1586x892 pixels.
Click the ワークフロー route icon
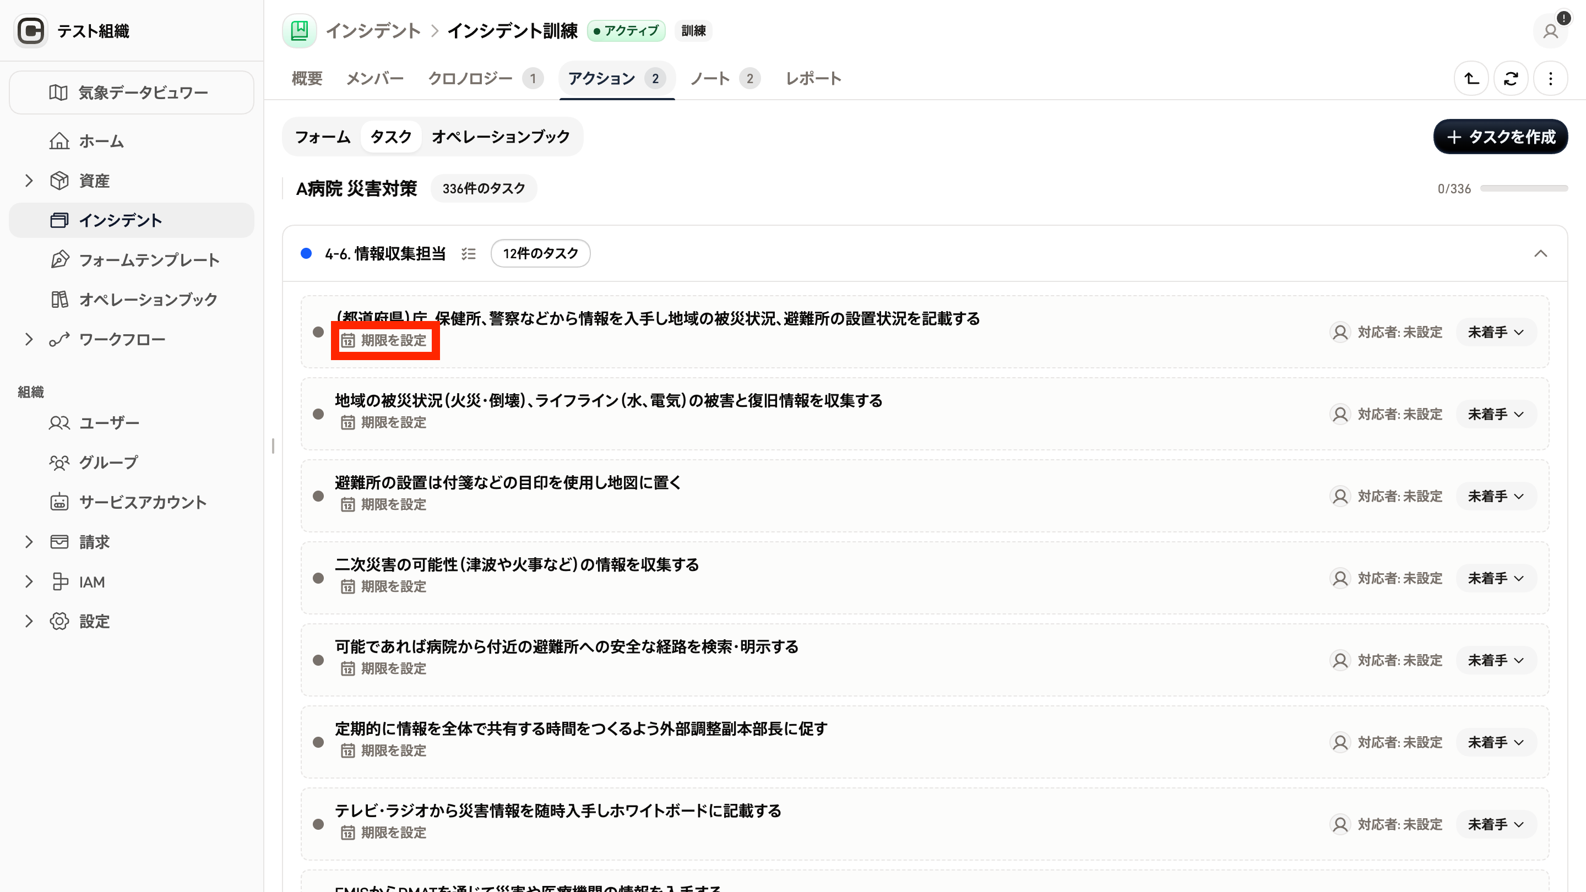pyautogui.click(x=59, y=339)
